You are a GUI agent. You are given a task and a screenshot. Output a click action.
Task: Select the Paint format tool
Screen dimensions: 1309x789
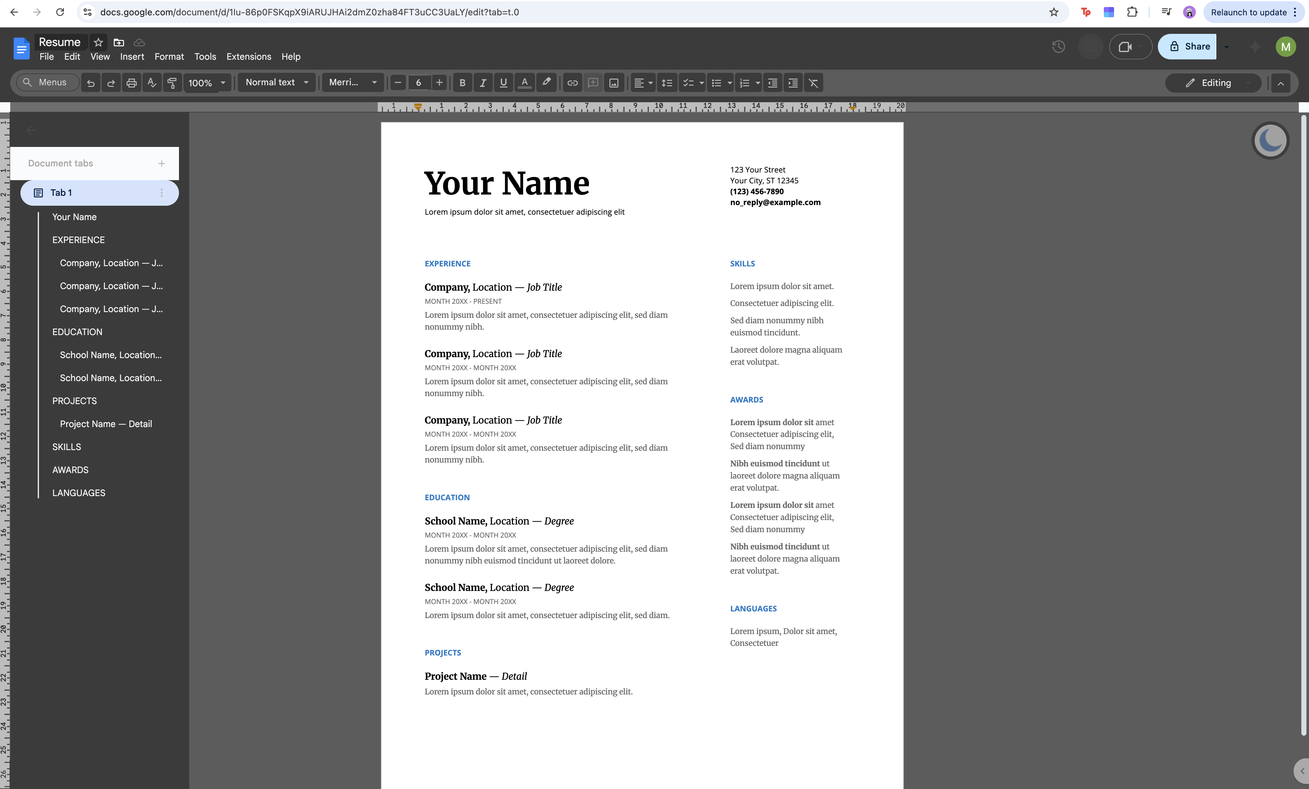[172, 83]
